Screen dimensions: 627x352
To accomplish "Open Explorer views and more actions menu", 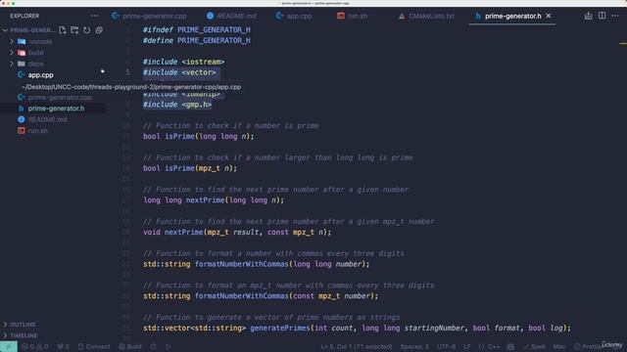I will [x=94, y=16].
